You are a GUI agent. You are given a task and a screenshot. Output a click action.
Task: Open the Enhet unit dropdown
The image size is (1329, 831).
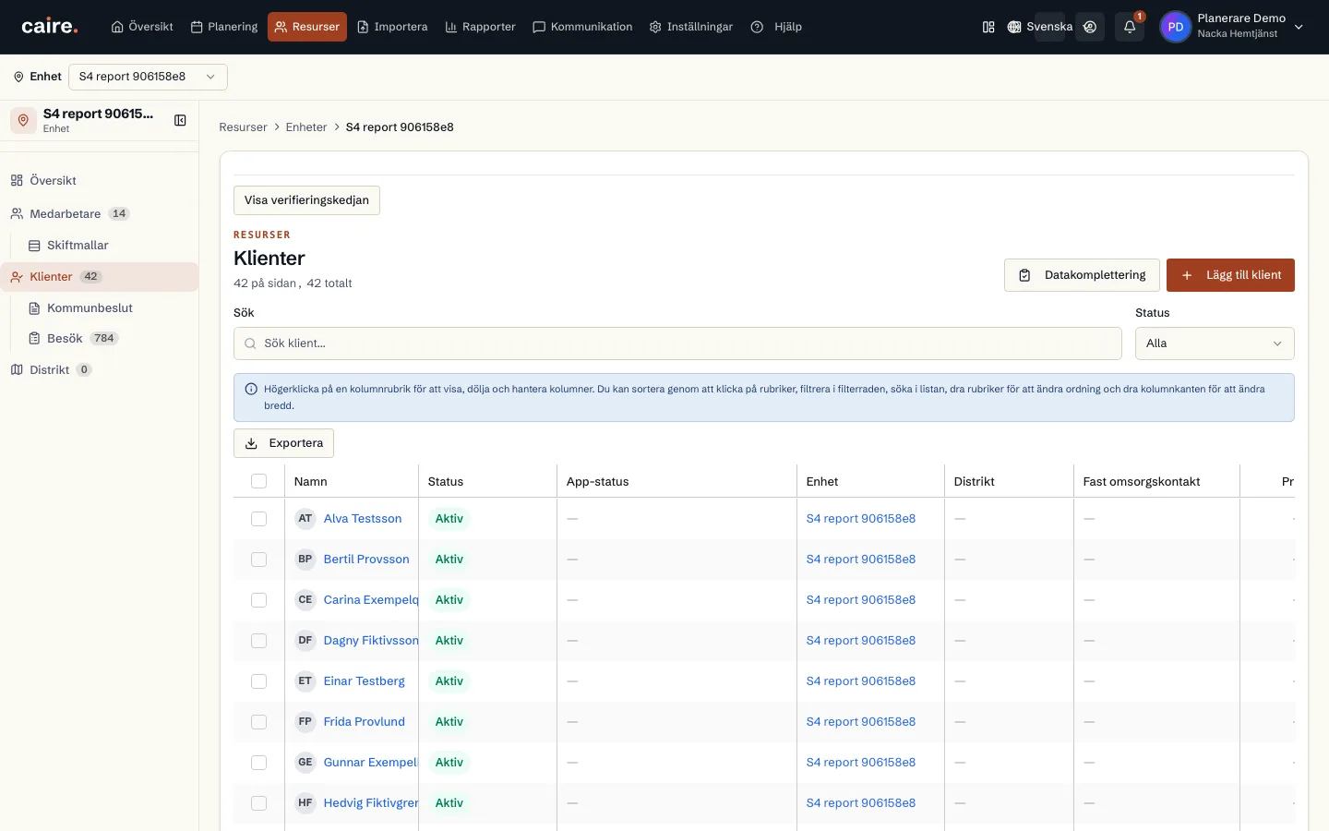(x=148, y=77)
